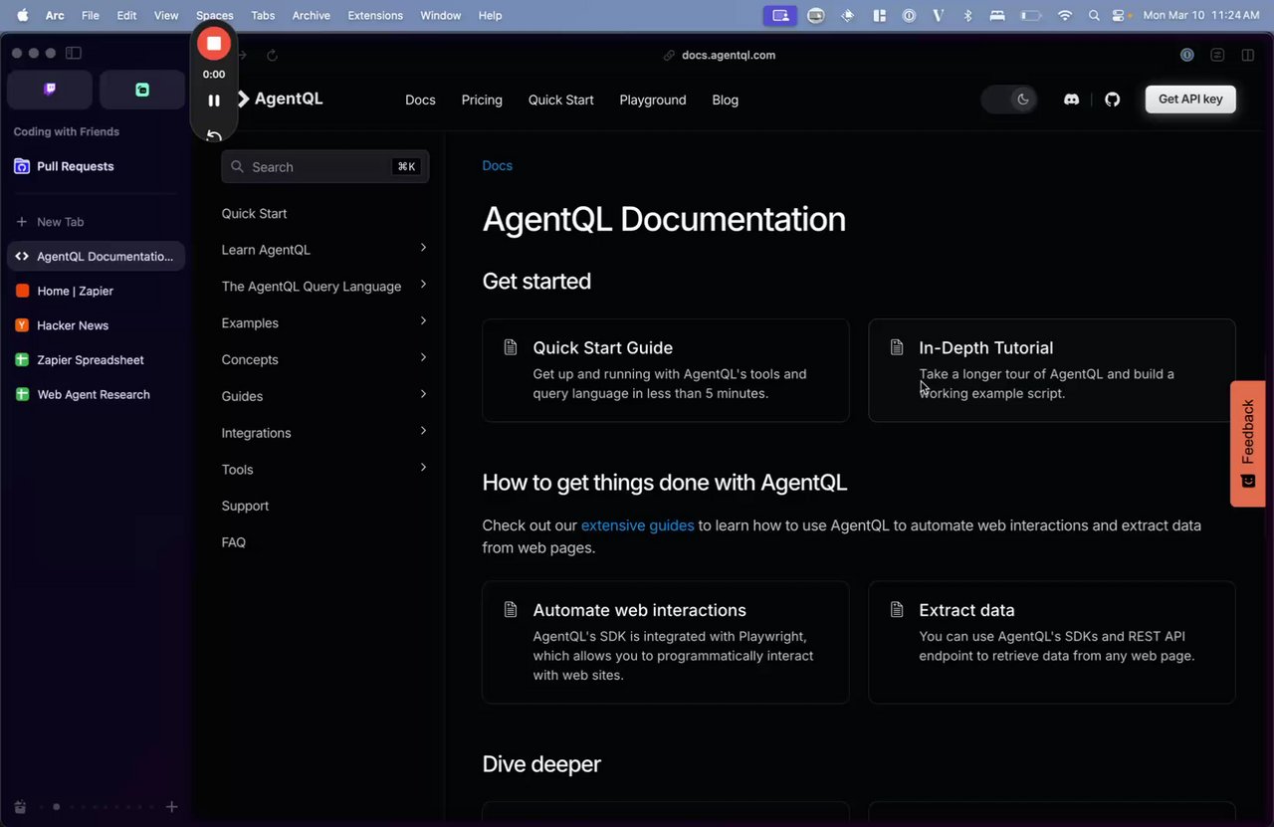Open the Apple menu

[23, 15]
